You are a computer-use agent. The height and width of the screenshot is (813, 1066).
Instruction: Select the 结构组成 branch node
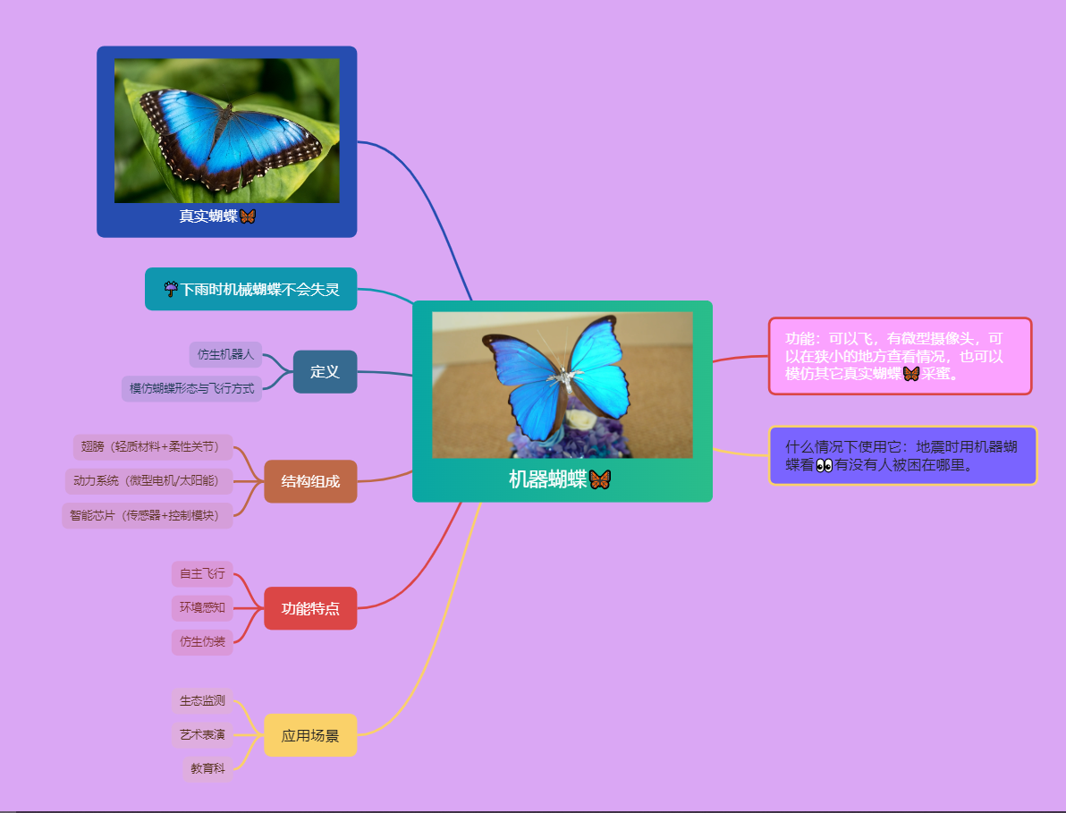(310, 481)
